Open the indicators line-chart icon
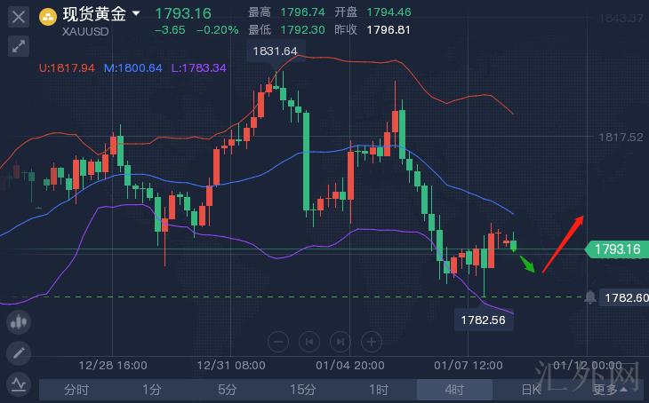Viewport: 649px width, 403px height. click(x=19, y=384)
